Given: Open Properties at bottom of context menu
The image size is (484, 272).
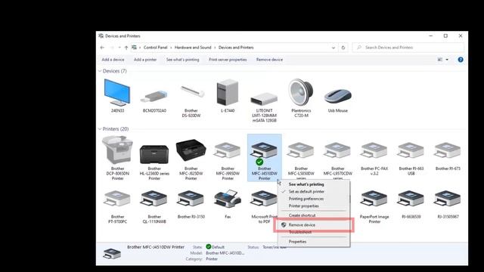Looking at the screenshot, I should click(297, 242).
